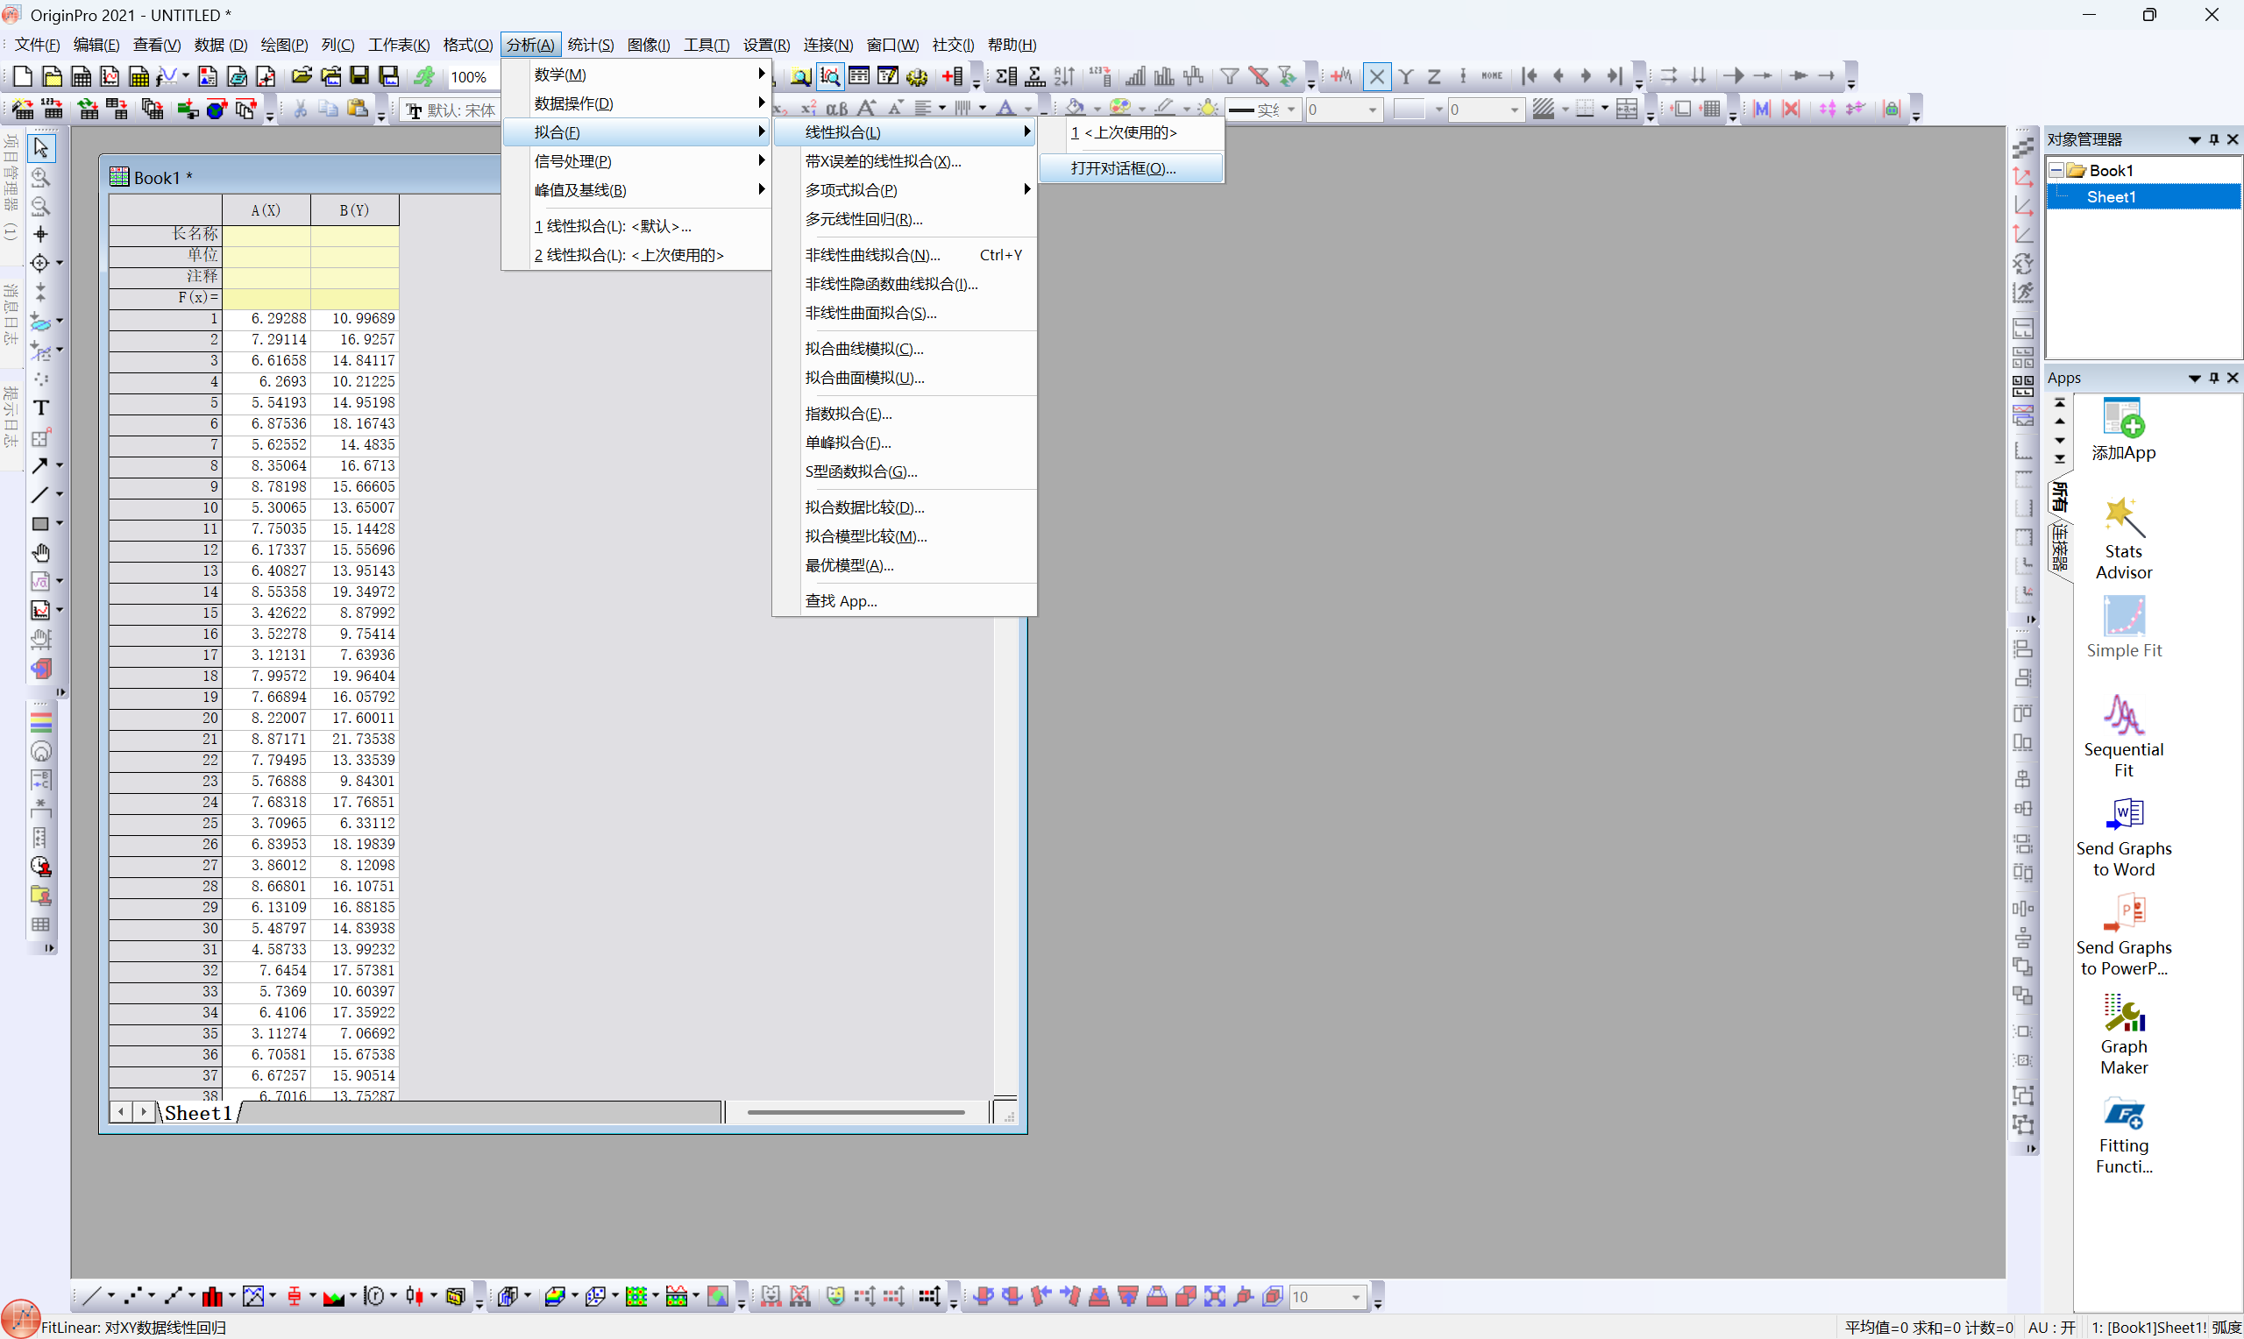Click column B(Y) header
The height and width of the screenshot is (1339, 2244).
tap(355, 210)
